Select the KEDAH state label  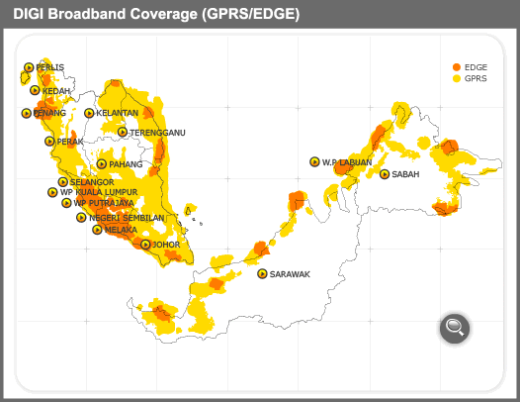click(56, 91)
